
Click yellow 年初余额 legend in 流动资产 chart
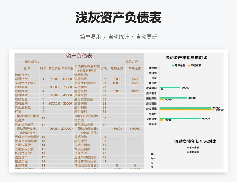point(194,65)
